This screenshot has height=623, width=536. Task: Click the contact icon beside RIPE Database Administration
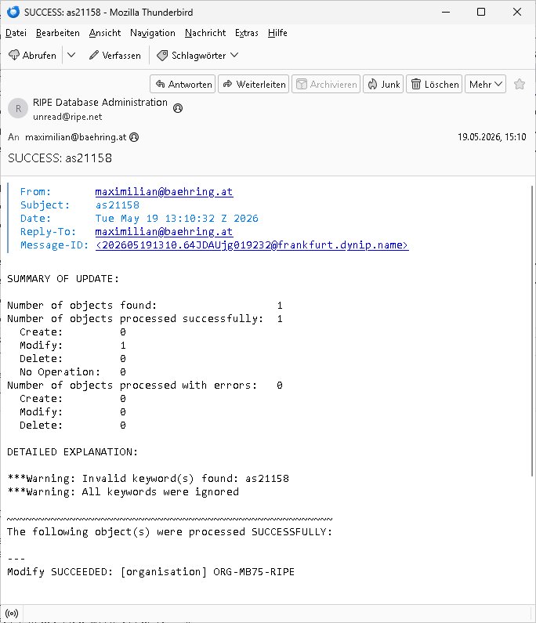click(178, 108)
